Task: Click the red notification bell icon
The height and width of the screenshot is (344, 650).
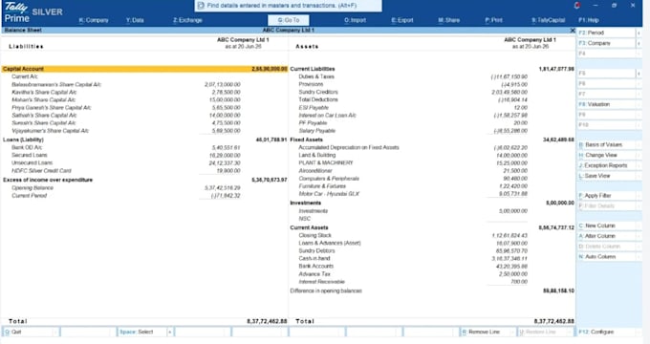Action: [x=576, y=6]
